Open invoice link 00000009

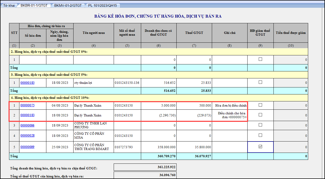coord(27,147)
